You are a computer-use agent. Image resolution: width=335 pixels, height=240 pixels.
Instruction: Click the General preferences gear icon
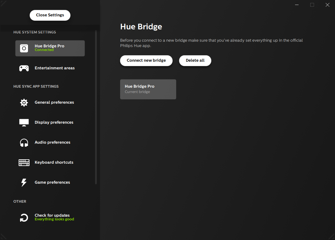(24, 103)
